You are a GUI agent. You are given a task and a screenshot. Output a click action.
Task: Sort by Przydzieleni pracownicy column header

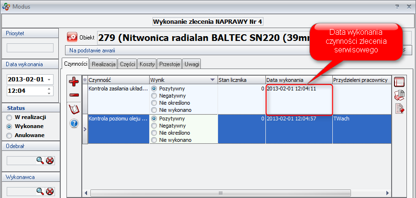[x=361, y=80]
